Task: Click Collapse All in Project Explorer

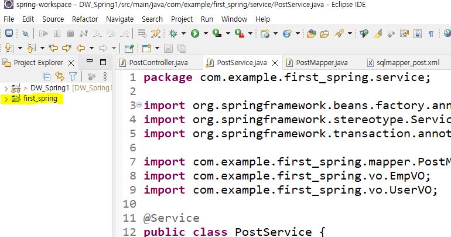Action: click(46, 76)
